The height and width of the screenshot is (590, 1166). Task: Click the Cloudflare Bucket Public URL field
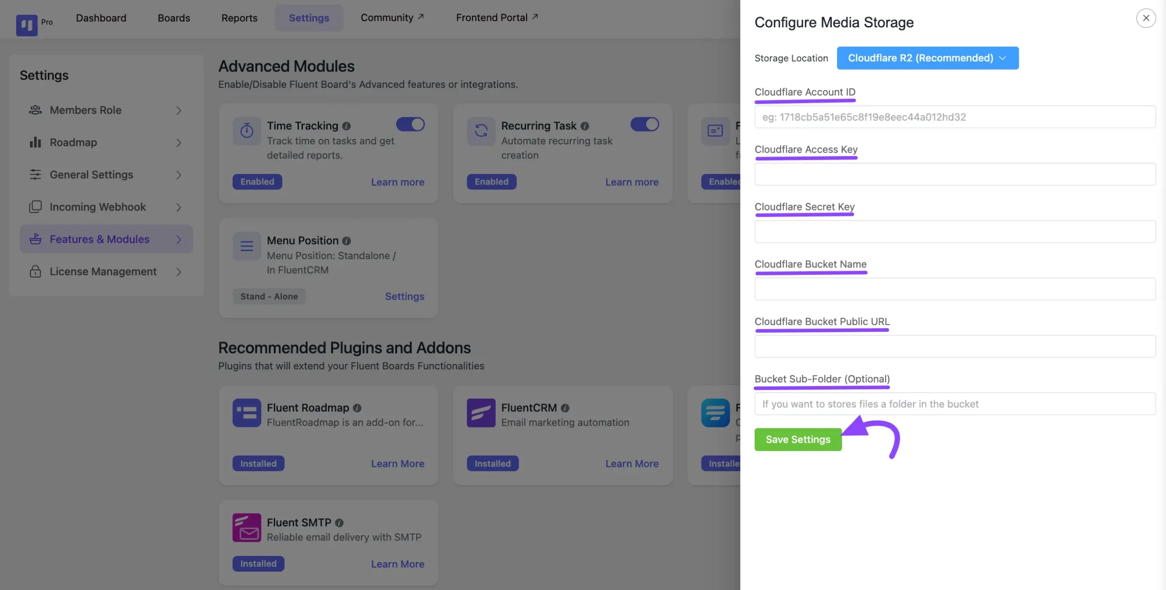(x=955, y=346)
